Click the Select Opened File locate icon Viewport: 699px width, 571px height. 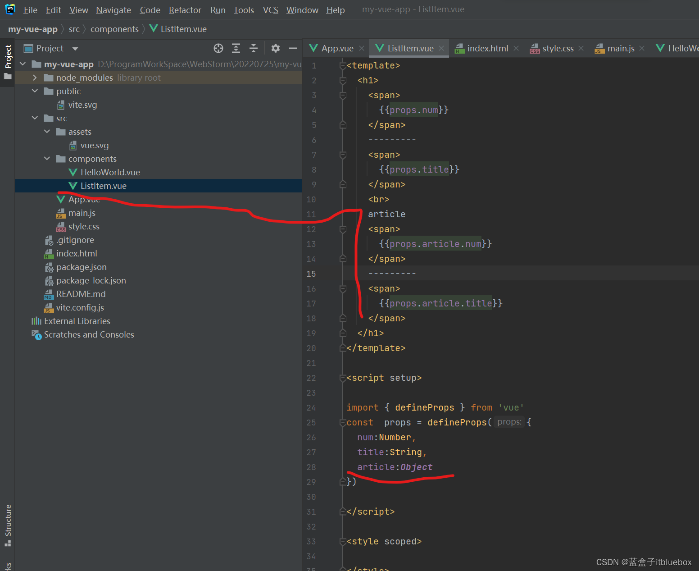pos(218,48)
